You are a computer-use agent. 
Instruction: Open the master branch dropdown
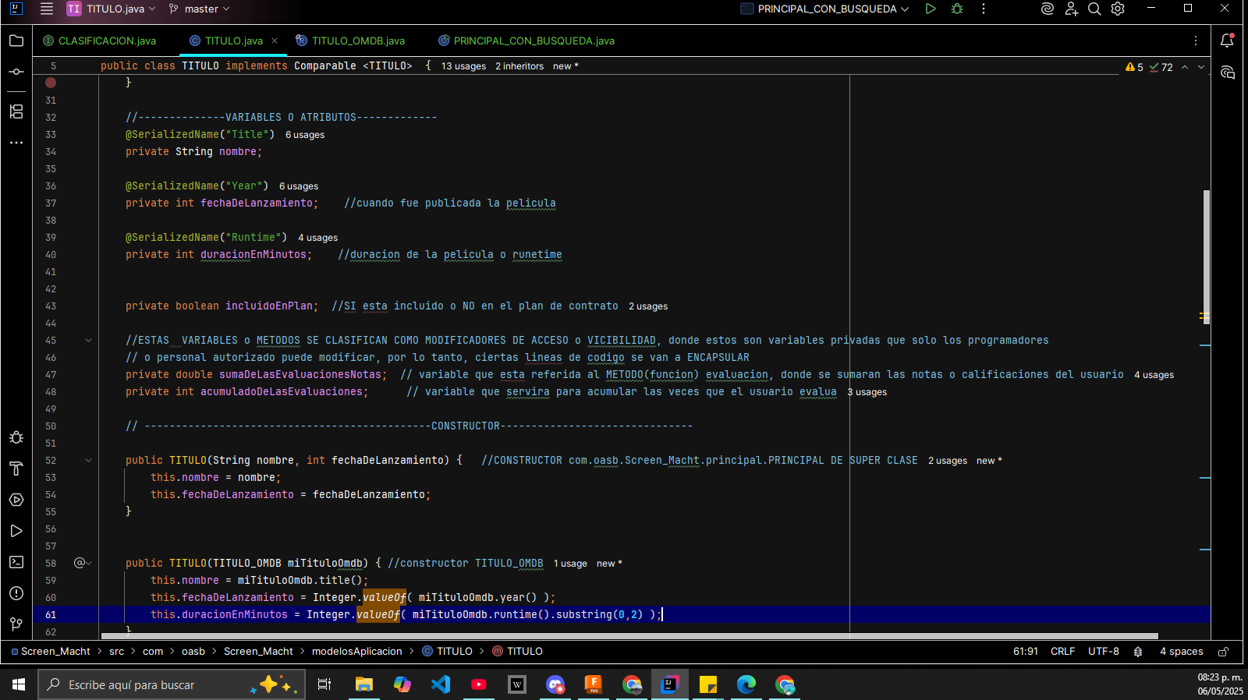coord(200,9)
